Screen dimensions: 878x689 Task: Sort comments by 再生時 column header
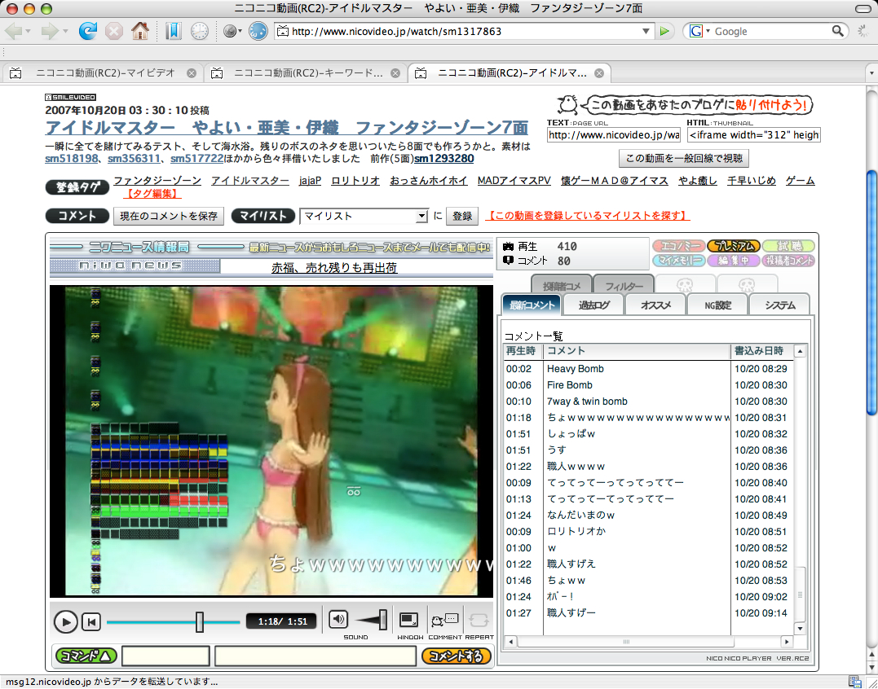pyautogui.click(x=523, y=351)
